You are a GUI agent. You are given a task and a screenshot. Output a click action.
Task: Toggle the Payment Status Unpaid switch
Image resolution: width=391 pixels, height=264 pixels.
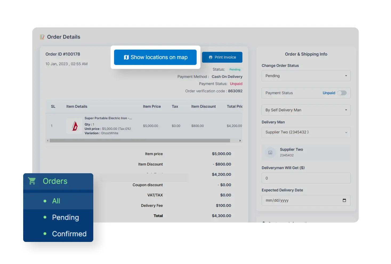(x=342, y=93)
